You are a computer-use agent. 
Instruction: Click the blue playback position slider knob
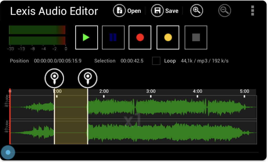tap(8, 153)
